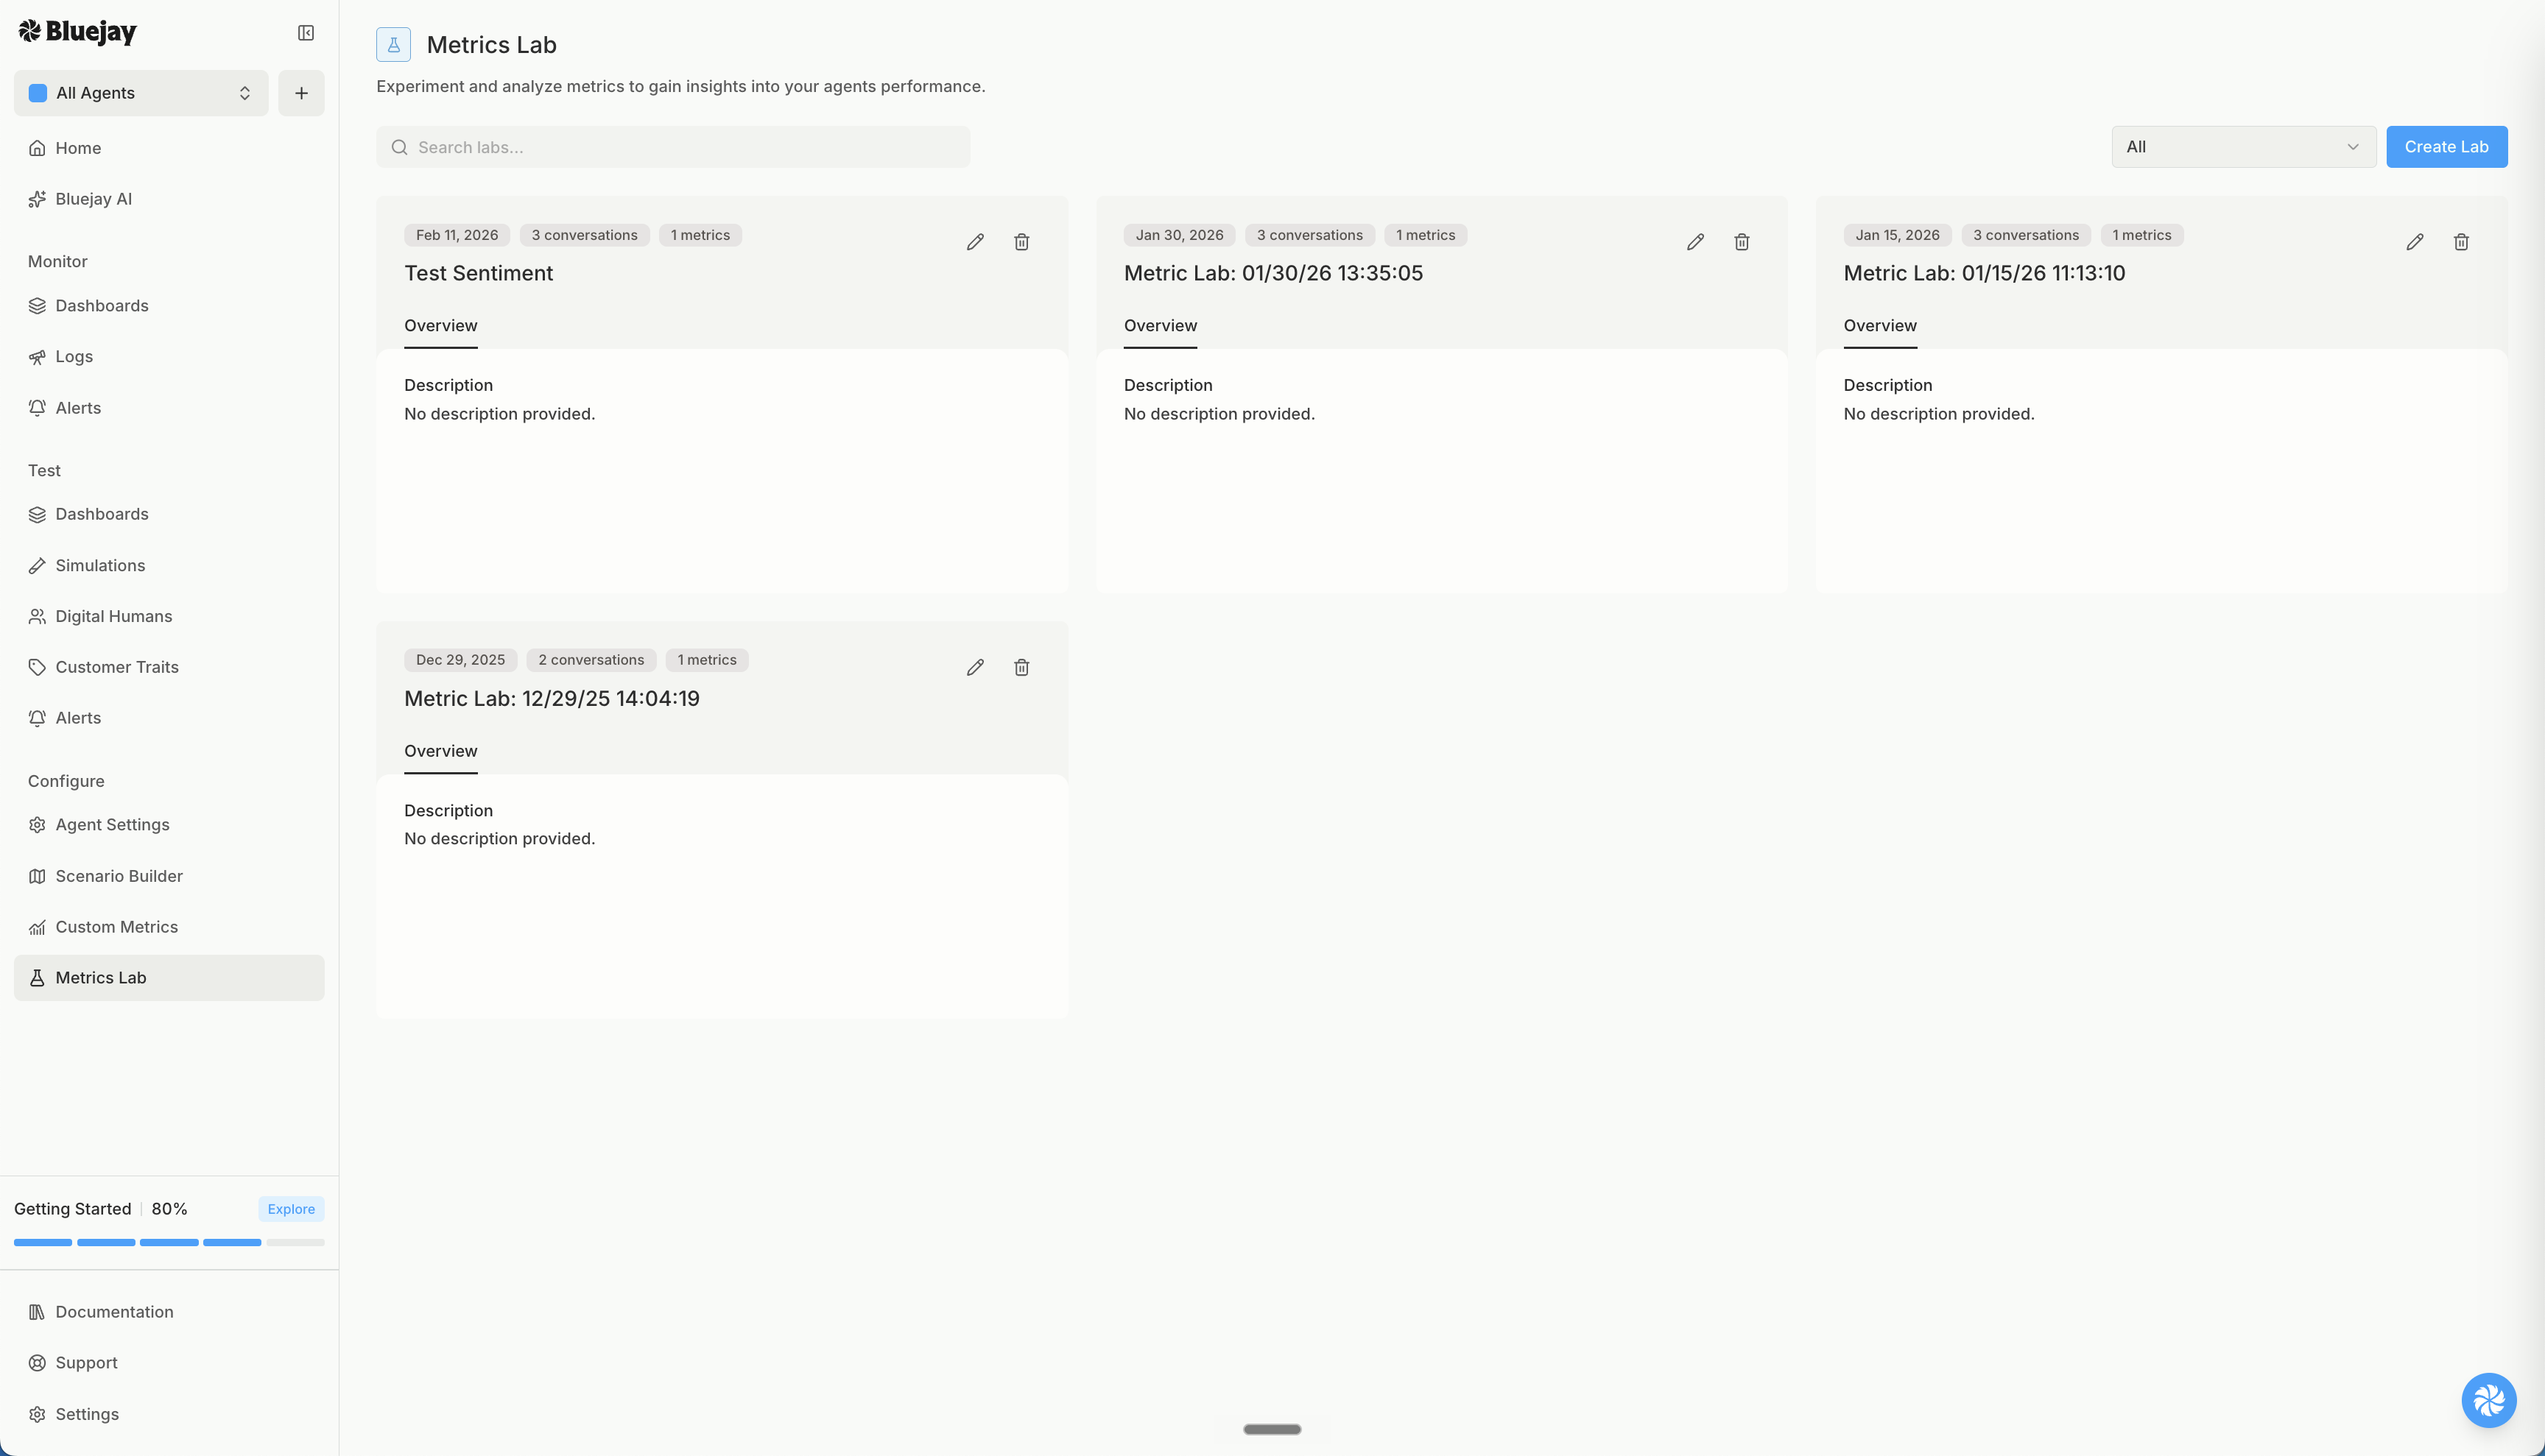
Task: Click the Create Lab button
Action: [2446, 147]
